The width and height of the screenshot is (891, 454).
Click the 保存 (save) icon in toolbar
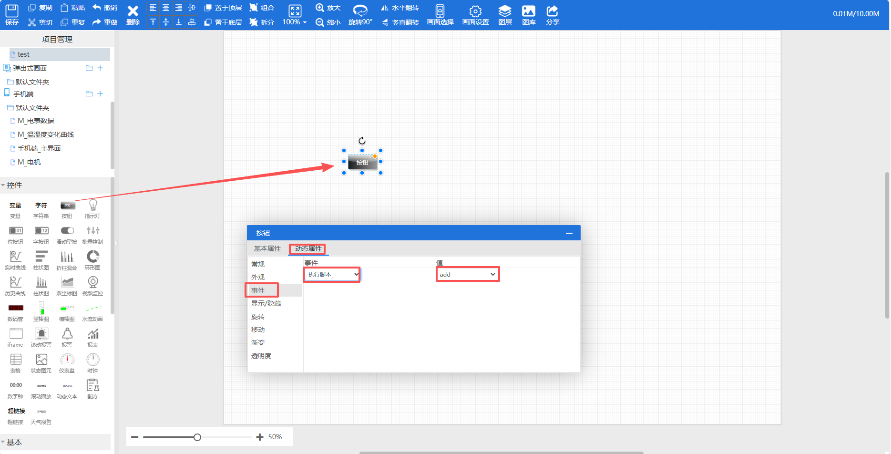pyautogui.click(x=11, y=11)
